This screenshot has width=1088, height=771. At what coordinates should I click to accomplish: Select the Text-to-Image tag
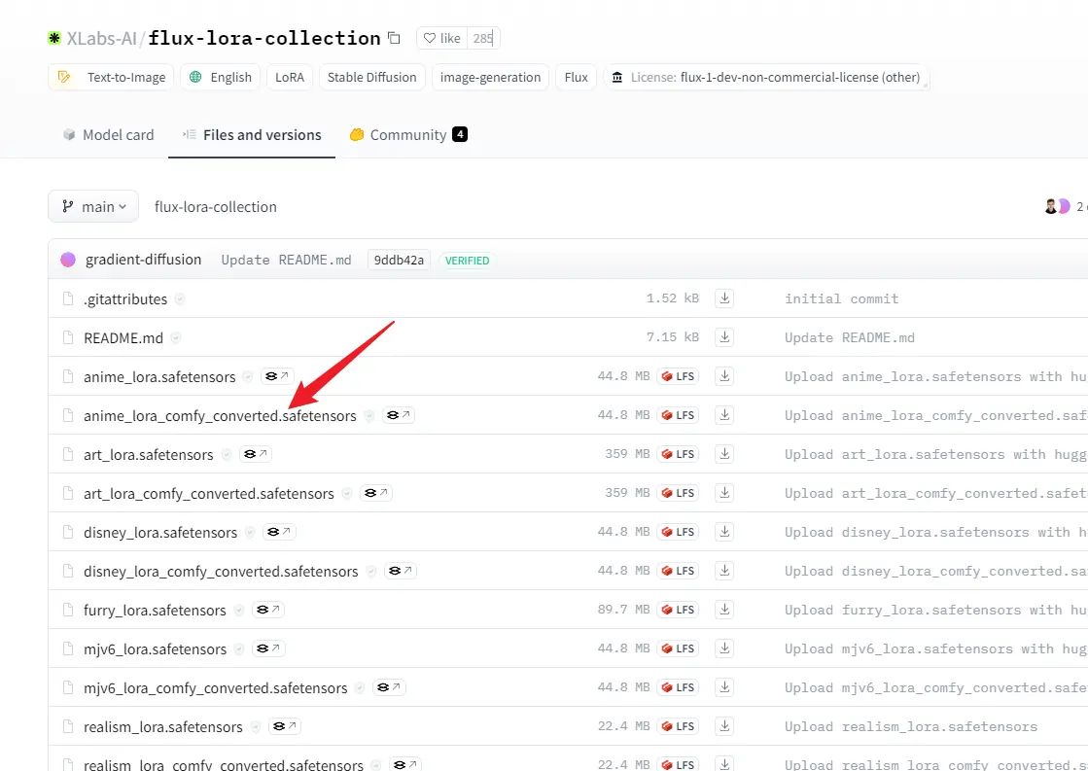112,78
